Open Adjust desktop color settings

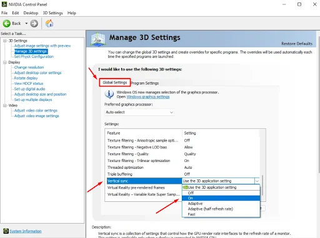point(37,73)
